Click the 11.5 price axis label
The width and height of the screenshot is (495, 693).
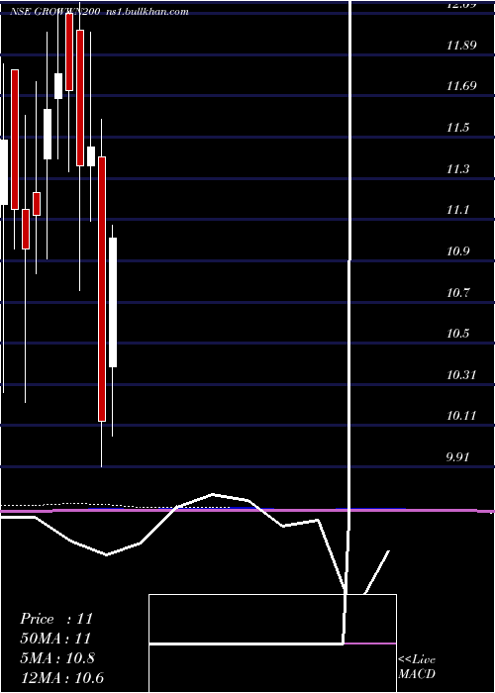[x=457, y=128]
